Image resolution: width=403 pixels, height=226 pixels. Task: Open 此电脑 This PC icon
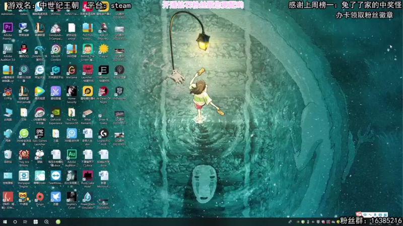pyautogui.click(x=8, y=112)
